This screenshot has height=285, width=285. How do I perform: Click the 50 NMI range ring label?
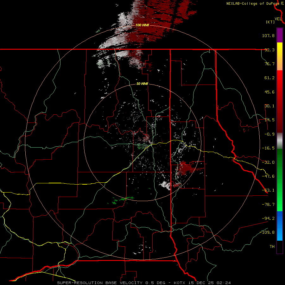point(142,84)
